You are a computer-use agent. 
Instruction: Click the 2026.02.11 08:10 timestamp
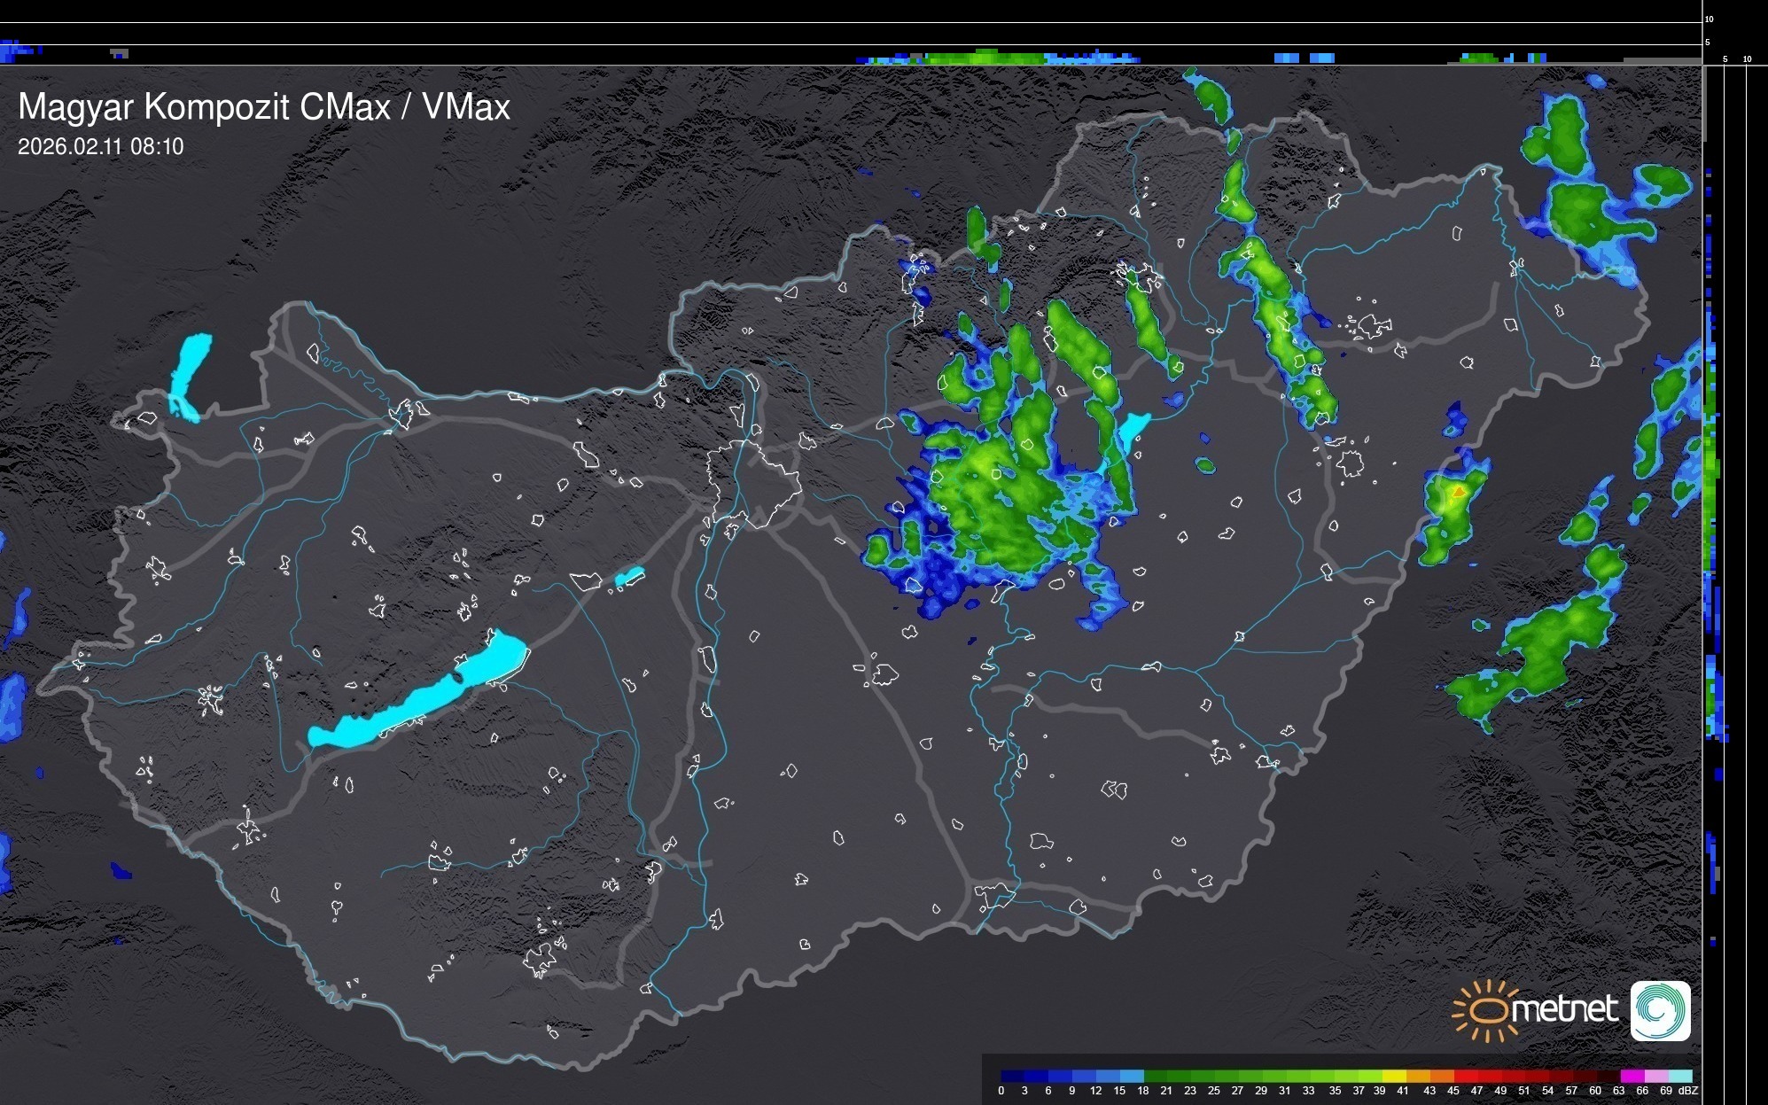point(101,146)
